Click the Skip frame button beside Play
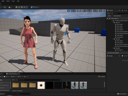The width and height of the screenshot is (128, 96). [x=19, y=7]
